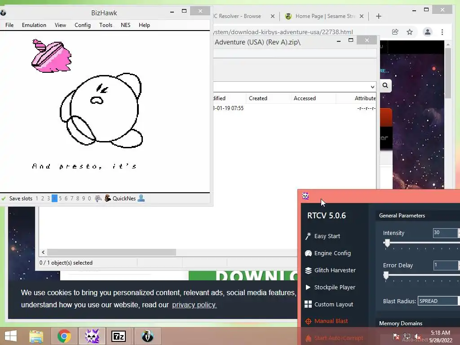
Task: Select save slot 2 in BizHawk
Action: click(43, 199)
